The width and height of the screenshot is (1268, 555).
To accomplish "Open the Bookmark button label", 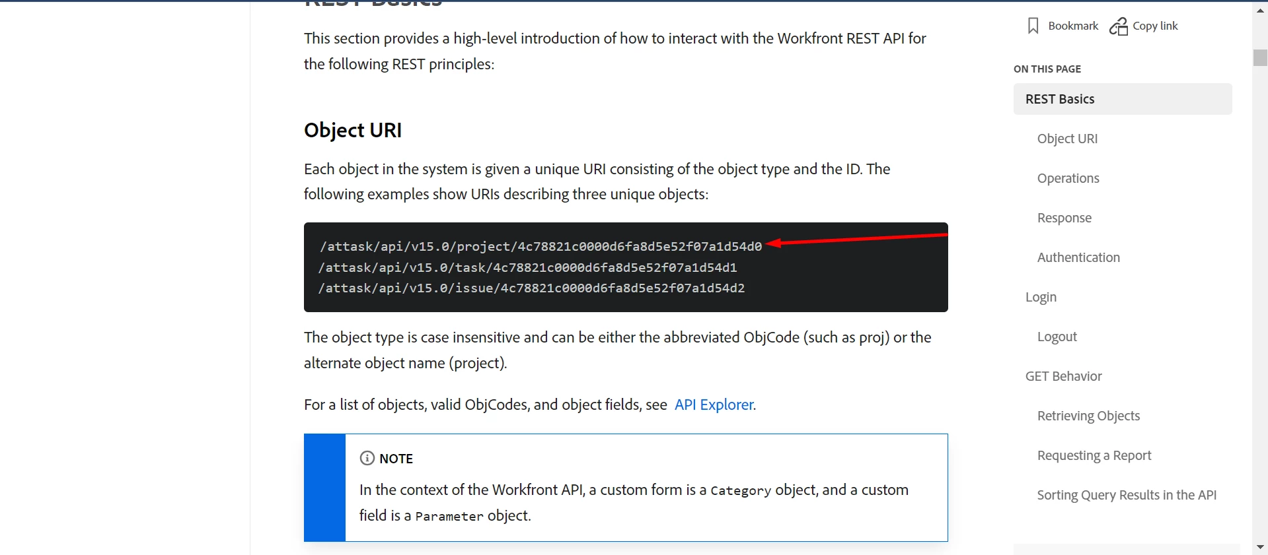I will (1073, 26).
